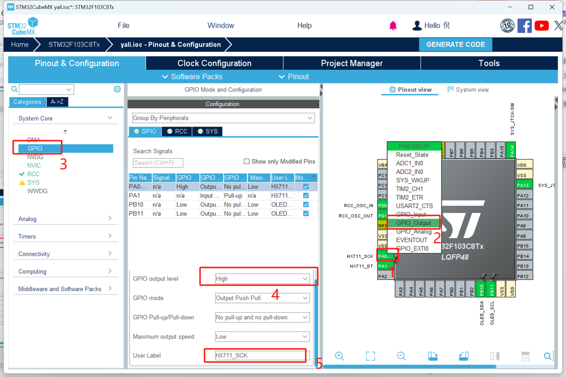The width and height of the screenshot is (566, 377).
Task: Collapse the System Core category
Action: (x=65, y=118)
